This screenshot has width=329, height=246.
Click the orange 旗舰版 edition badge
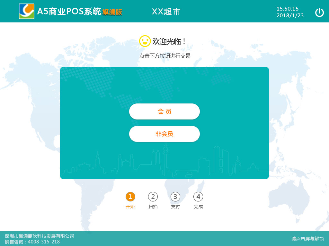click(x=112, y=12)
